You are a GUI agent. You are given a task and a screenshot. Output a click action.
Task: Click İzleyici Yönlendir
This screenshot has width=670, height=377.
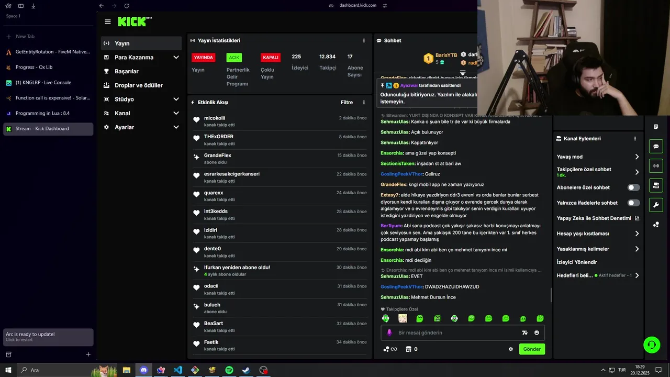pyautogui.click(x=577, y=262)
